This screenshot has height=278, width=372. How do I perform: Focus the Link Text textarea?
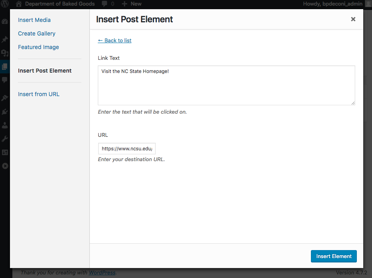pos(226,85)
